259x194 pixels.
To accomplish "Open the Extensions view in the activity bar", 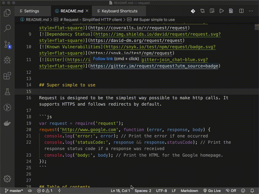I will pos(7,76).
